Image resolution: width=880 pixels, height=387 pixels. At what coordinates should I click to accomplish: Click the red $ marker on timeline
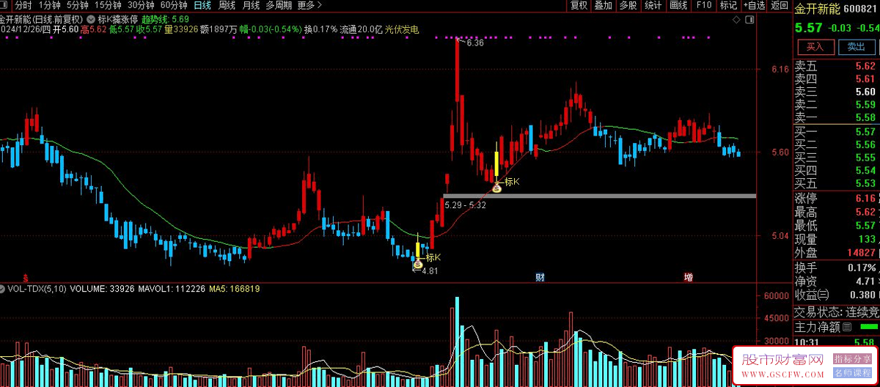26,278
